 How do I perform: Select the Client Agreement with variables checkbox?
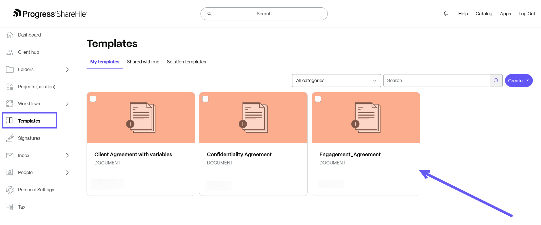tap(93, 99)
